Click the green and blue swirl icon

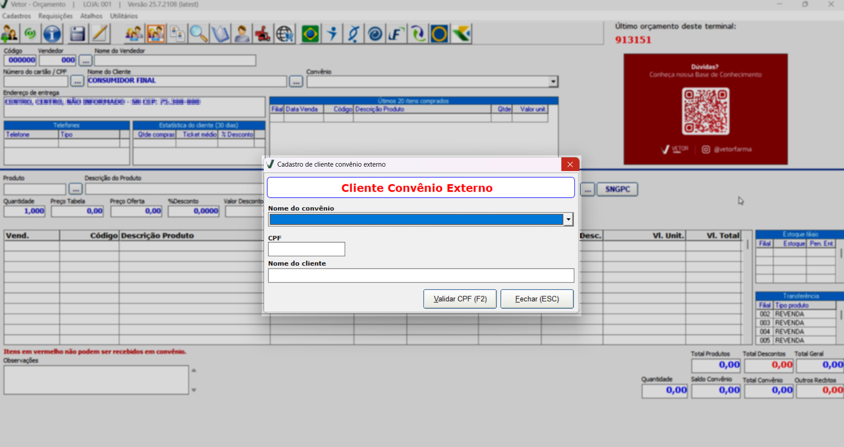coord(418,34)
